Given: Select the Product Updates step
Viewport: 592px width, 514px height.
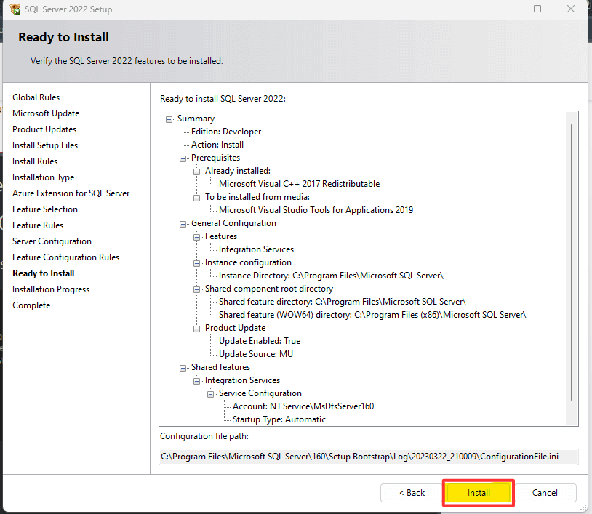Looking at the screenshot, I should pyautogui.click(x=44, y=129).
